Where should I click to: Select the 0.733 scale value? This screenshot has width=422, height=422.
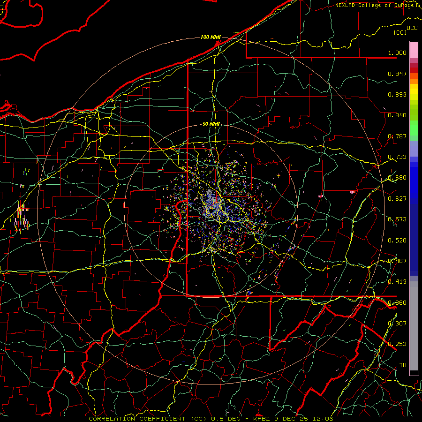[x=397, y=157]
